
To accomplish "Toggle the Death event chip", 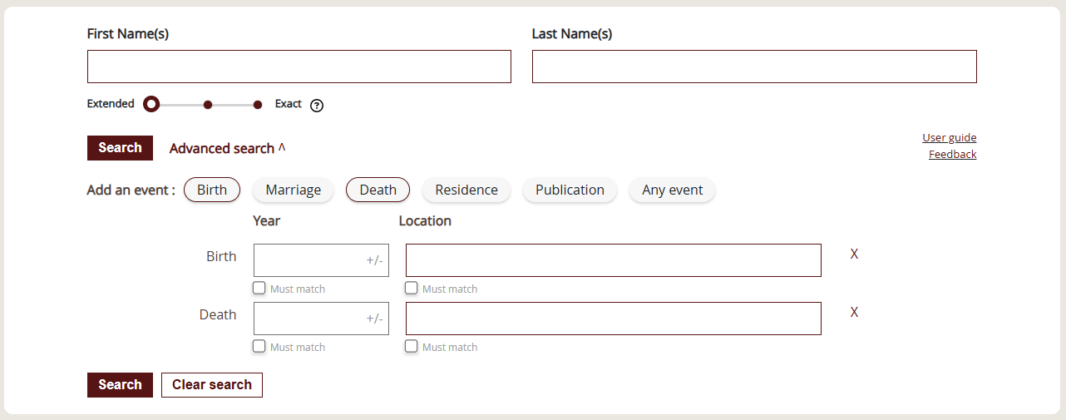I will [378, 190].
